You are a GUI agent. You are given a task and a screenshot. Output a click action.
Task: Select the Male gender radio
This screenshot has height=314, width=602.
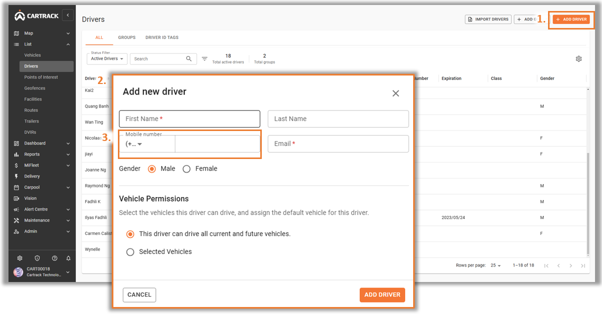tap(152, 169)
